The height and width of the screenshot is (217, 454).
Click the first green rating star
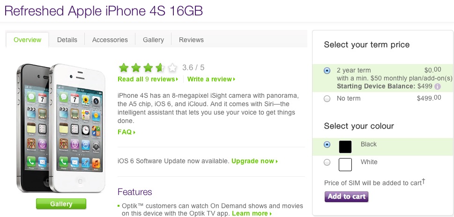point(124,68)
